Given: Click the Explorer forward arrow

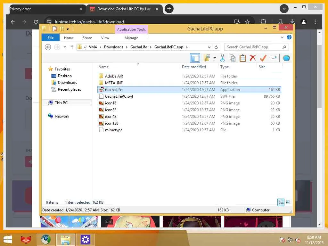Looking at the screenshot, I should tap(57, 47).
